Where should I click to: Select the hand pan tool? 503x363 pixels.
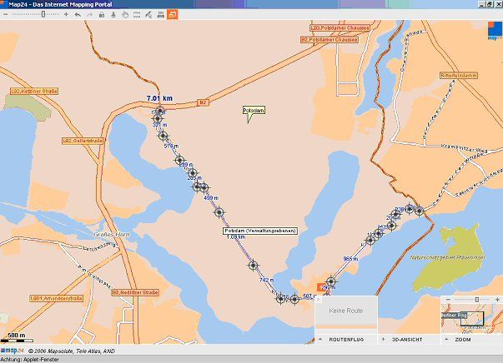[x=124, y=15]
